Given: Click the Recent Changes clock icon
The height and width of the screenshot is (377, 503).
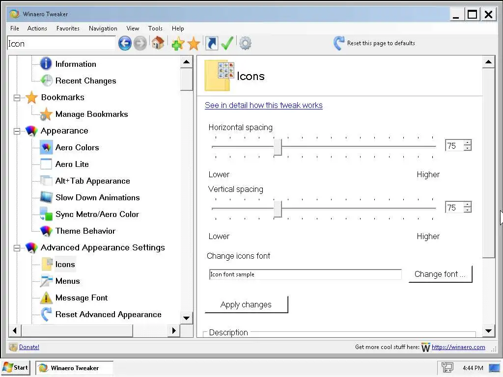Looking at the screenshot, I should click(x=47, y=81).
